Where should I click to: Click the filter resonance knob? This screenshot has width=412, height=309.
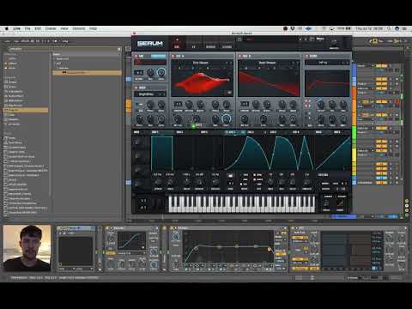click(332, 104)
